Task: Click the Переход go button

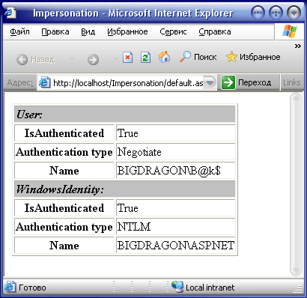Action: (x=246, y=82)
